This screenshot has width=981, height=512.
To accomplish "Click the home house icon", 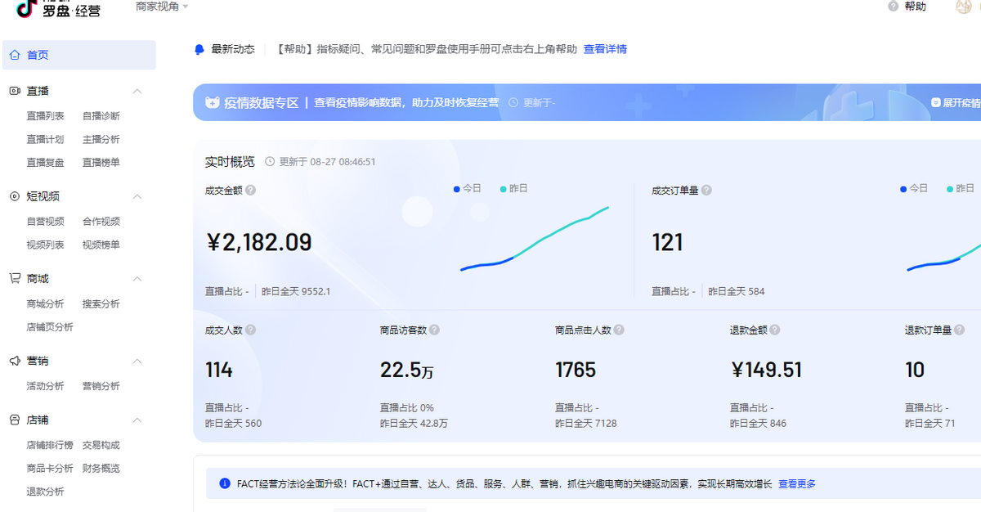I will pyautogui.click(x=15, y=55).
